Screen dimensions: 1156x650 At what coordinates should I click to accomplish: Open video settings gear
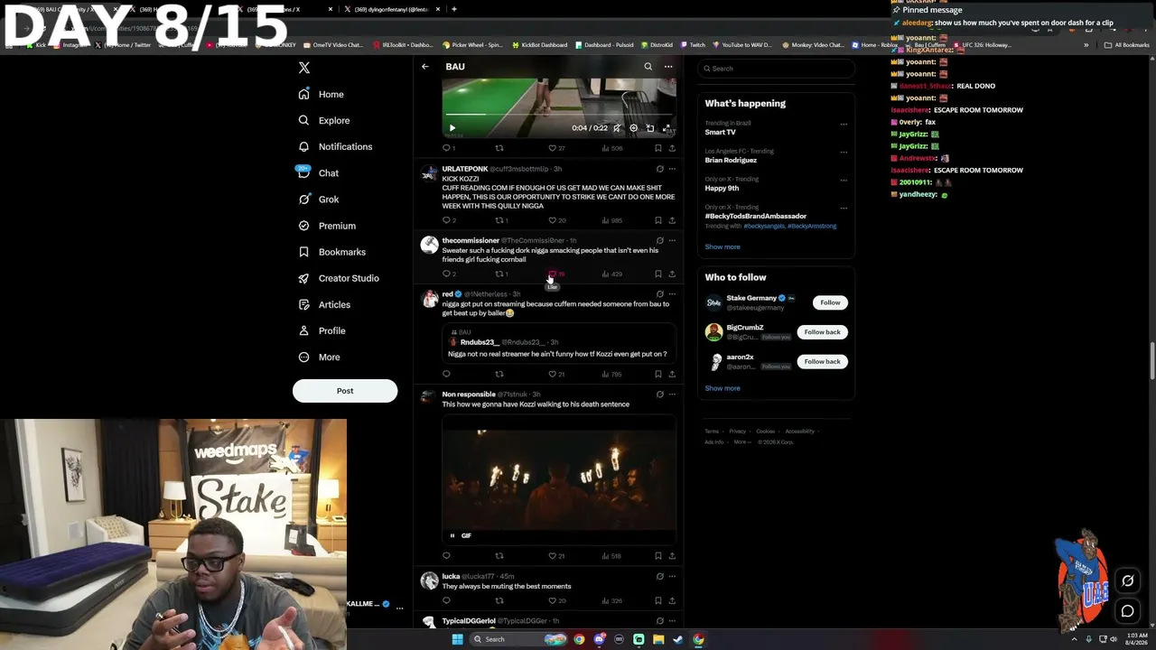tap(633, 128)
